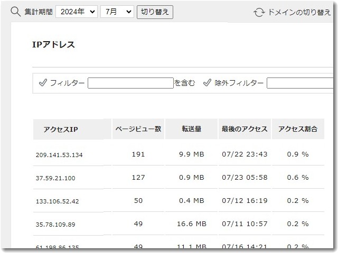Image resolution: width=338 pixels, height=253 pixels.
Task: Select IP address 133.106.52.42
Action: tap(57, 201)
